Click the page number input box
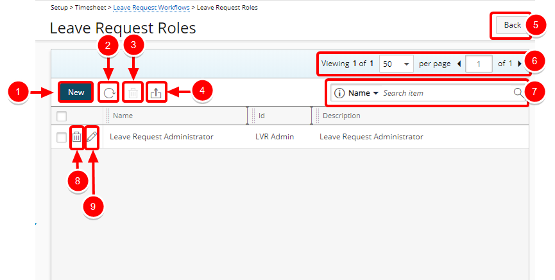The height and width of the screenshot is (280, 555). coord(479,64)
